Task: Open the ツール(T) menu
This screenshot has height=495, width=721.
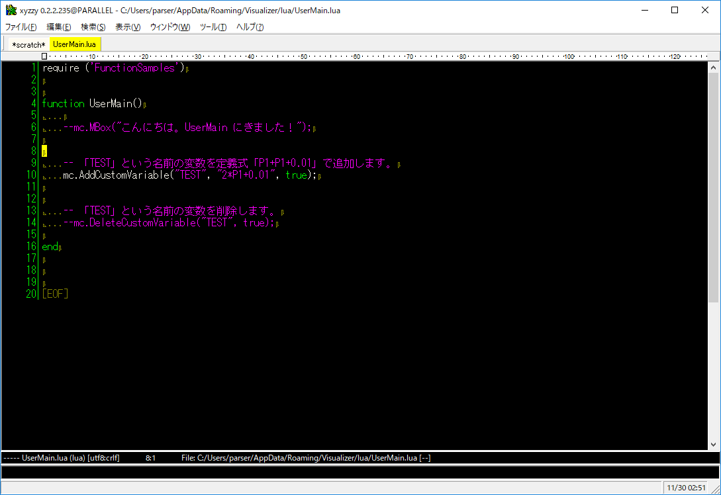Action: click(x=213, y=27)
